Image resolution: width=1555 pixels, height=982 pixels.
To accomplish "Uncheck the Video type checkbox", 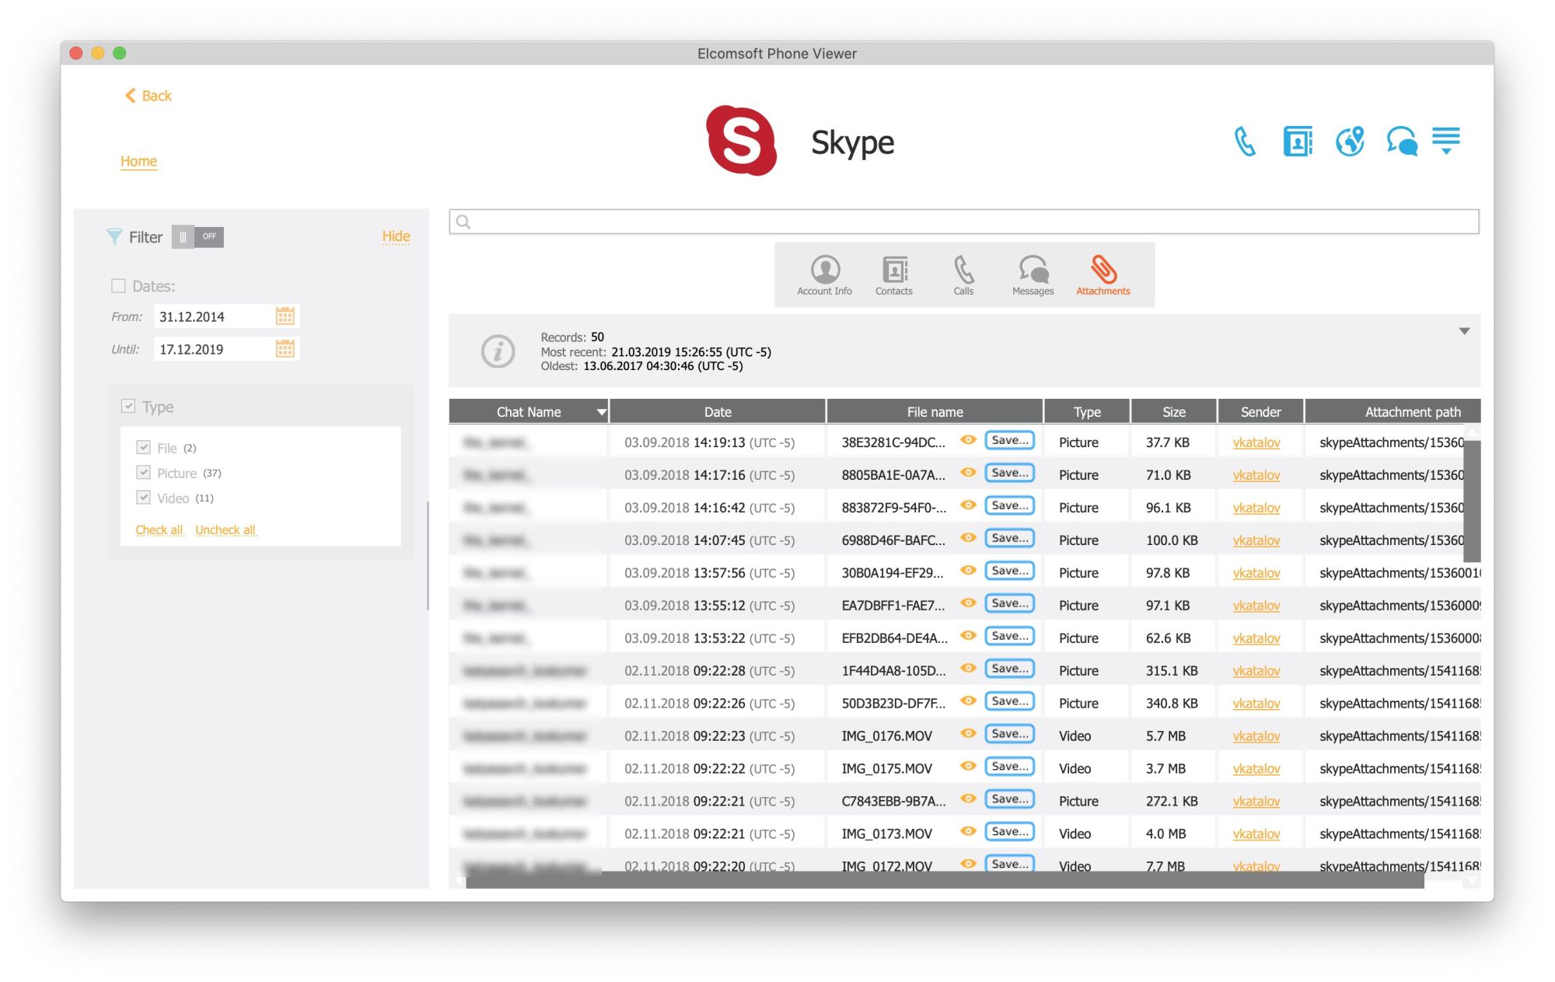I will 143,498.
